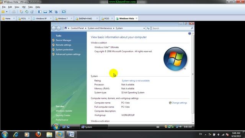Open Internet Explorer from host taskbar

[x=16, y=135]
